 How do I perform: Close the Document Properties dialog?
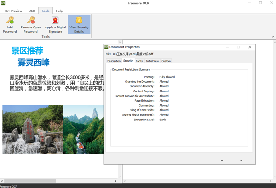[250, 47]
